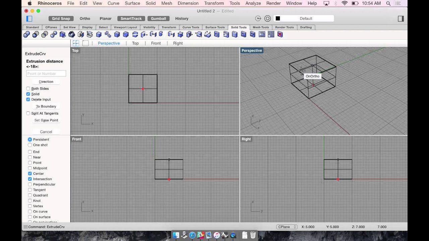Cancel the ExtrudeCrv command
This screenshot has width=429, height=241.
(46, 132)
